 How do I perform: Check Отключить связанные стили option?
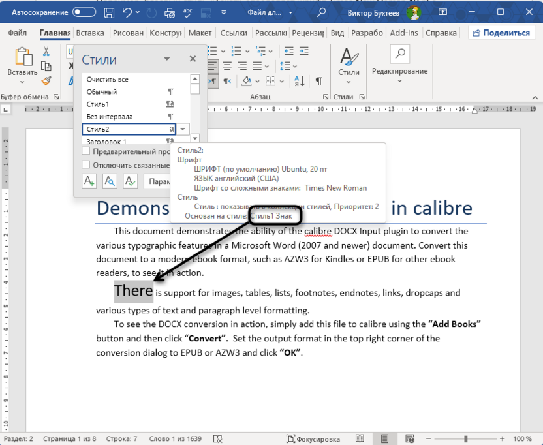click(x=85, y=164)
